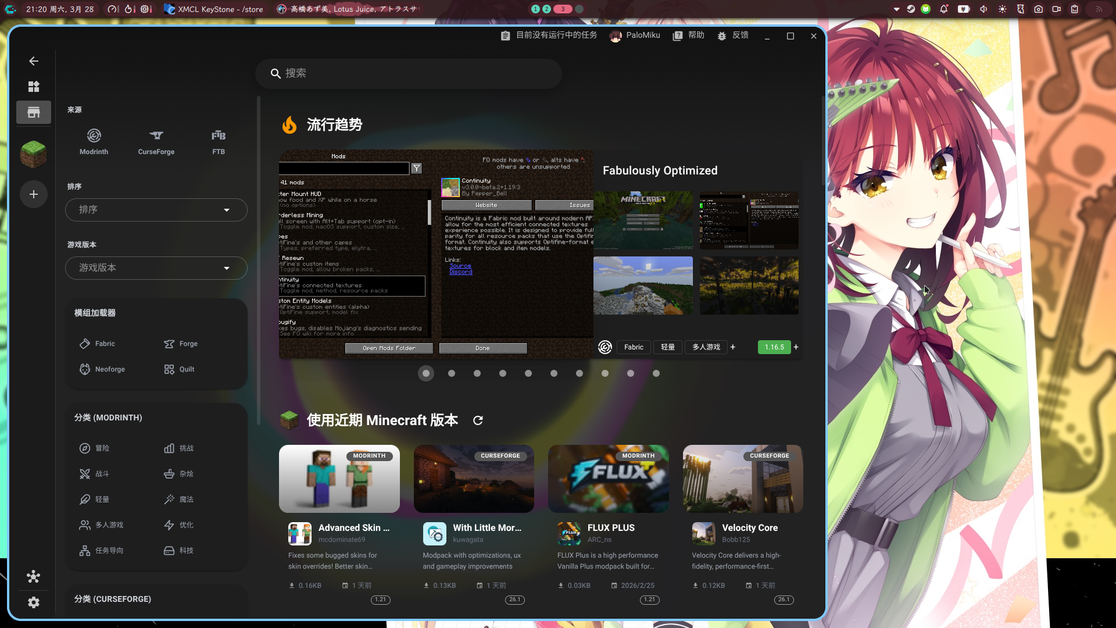Image resolution: width=1116 pixels, height=628 pixels.
Task: Toggle the Quilt mod loader filter
Action: (x=179, y=369)
